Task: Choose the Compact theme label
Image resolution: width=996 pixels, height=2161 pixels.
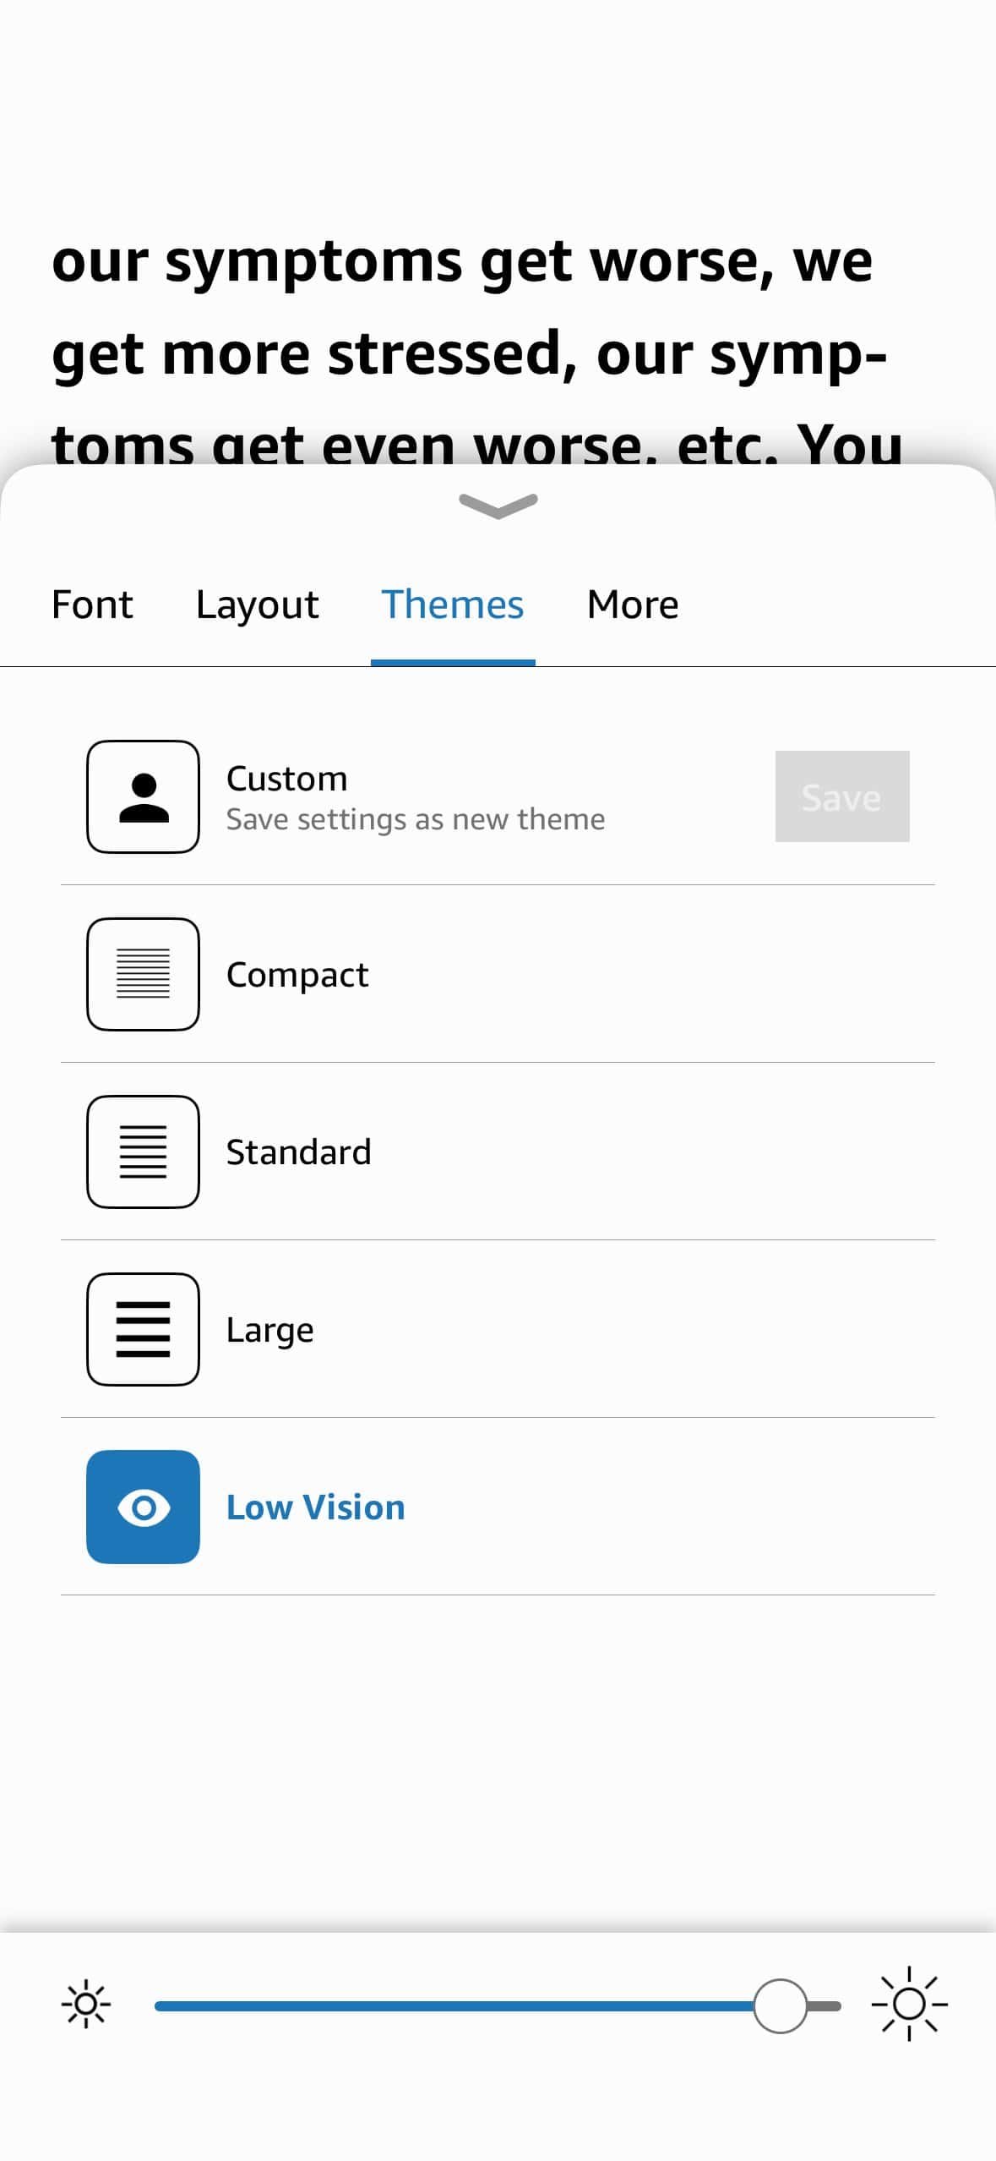Action: [297, 975]
